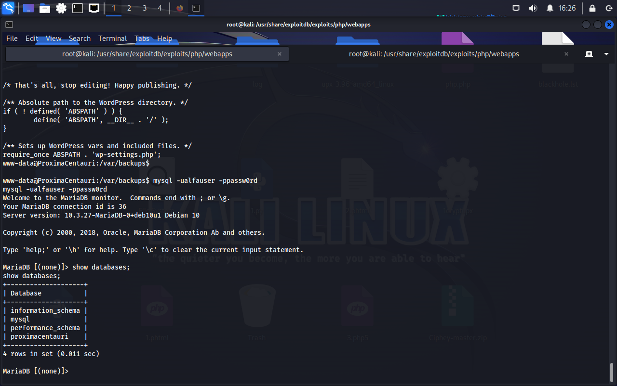
Task: Click the 'mysql' row in database table
Action: (45, 319)
